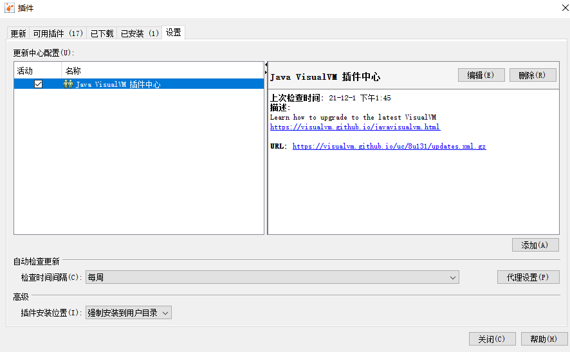Click the 更新中心配置(U) label
Image resolution: width=570 pixels, height=352 pixels.
coord(43,53)
